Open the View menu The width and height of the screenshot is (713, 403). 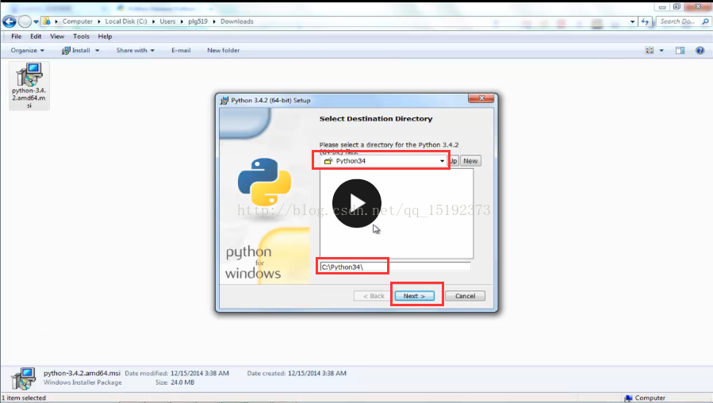click(57, 36)
